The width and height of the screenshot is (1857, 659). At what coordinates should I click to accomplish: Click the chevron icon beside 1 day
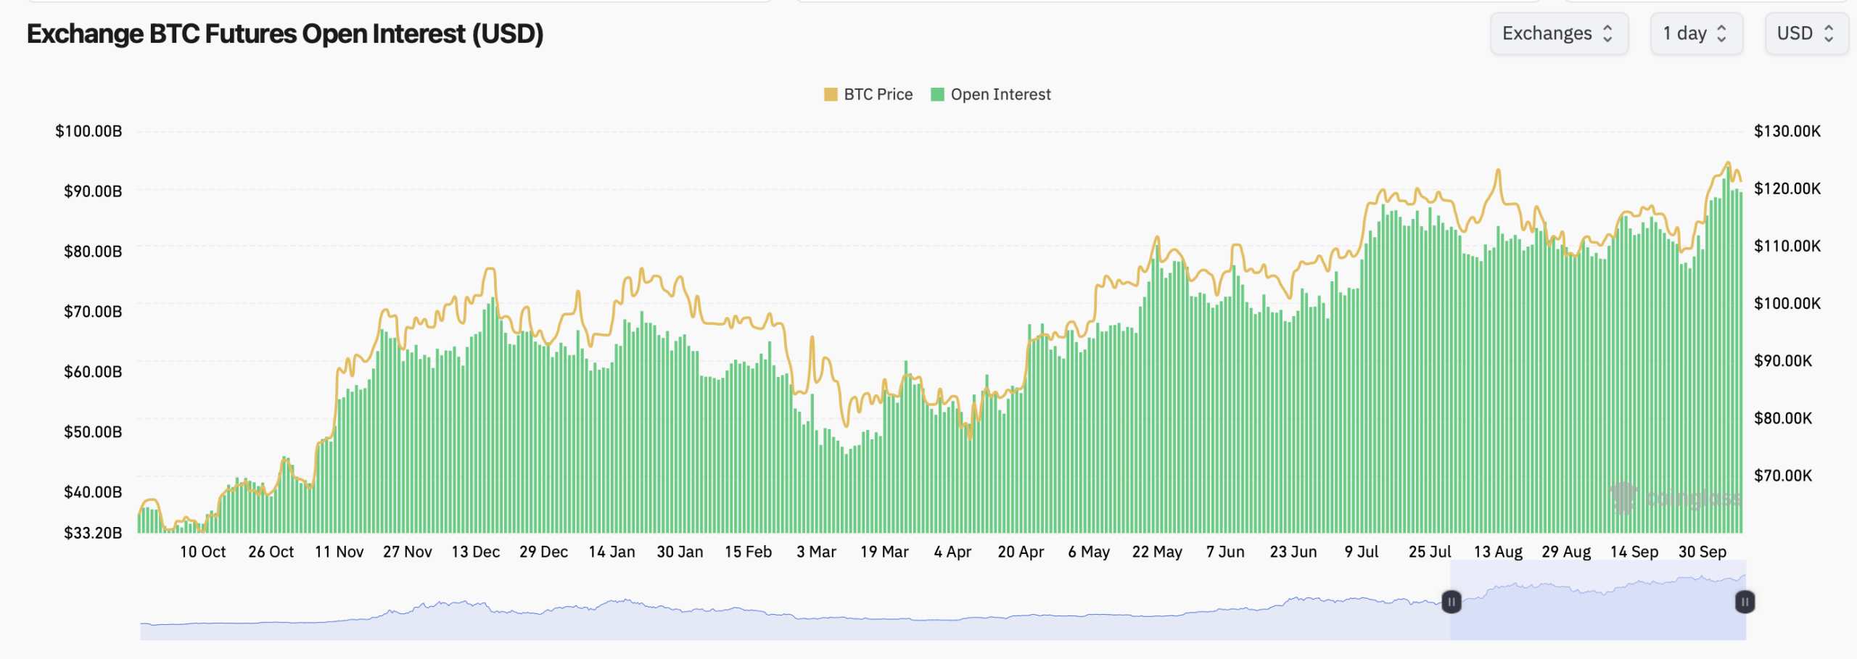(1722, 33)
